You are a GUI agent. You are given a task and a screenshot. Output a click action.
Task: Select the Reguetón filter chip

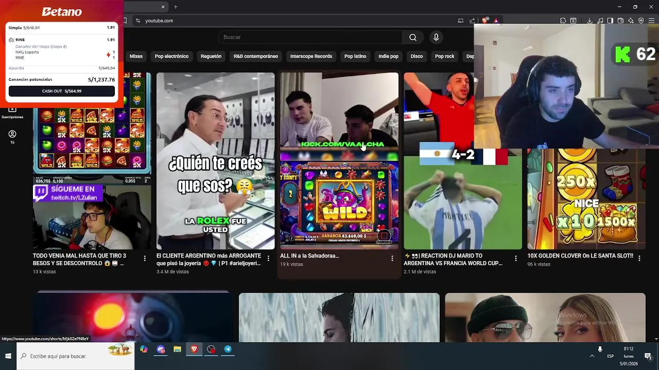(211, 56)
